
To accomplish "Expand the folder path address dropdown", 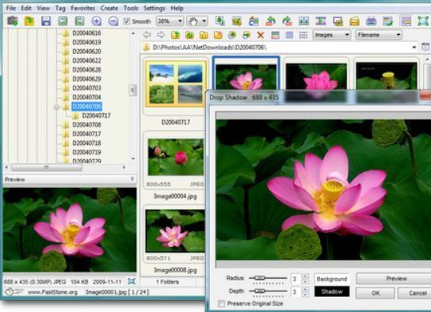I will (414, 48).
